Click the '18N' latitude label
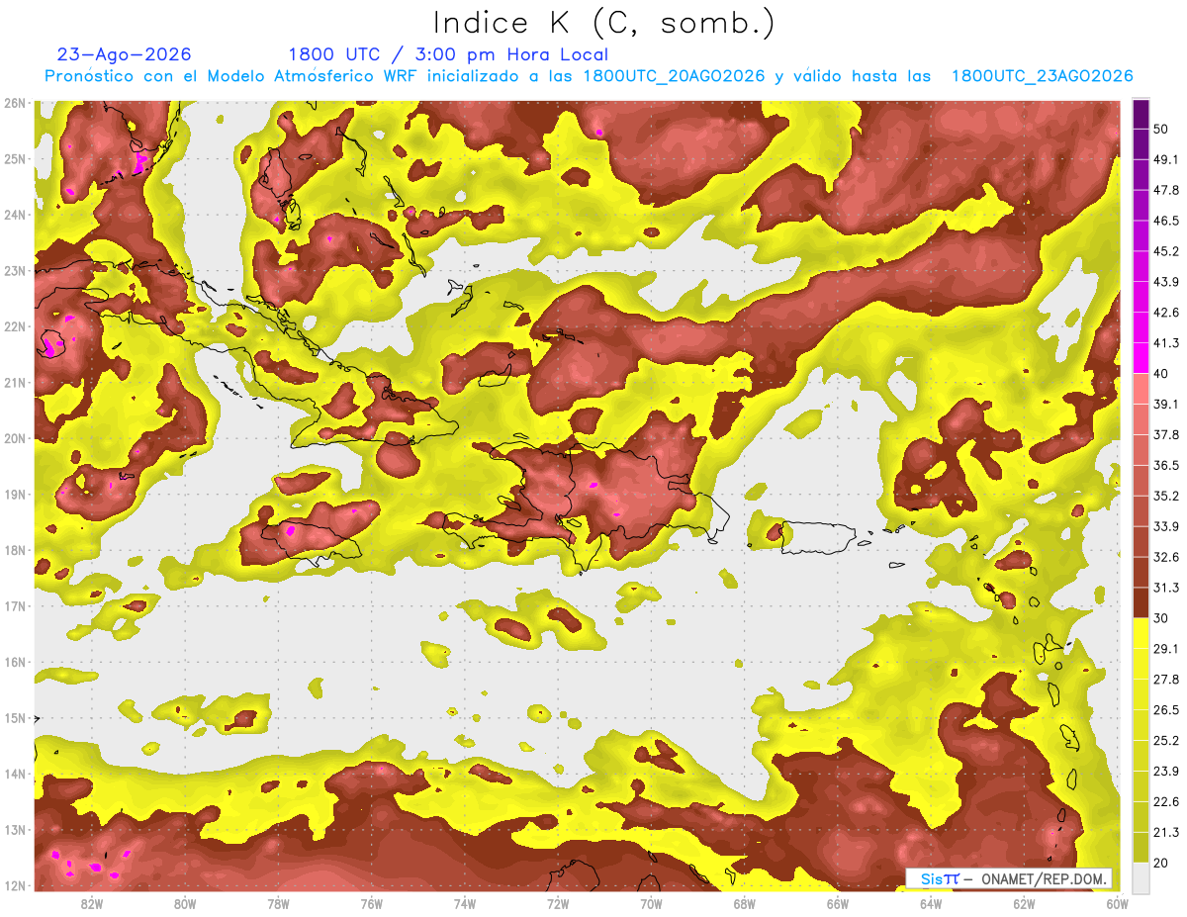Image resolution: width=1187 pixels, height=917 pixels. (x=14, y=550)
